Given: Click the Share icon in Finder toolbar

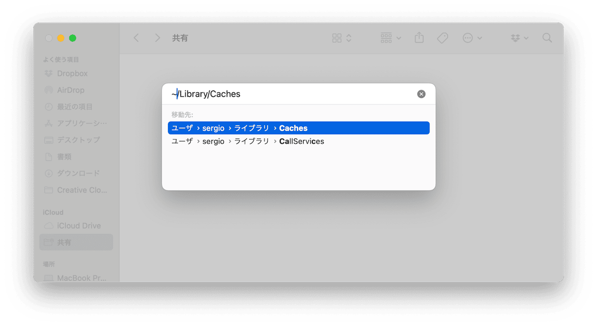Looking at the screenshot, I should [x=419, y=38].
